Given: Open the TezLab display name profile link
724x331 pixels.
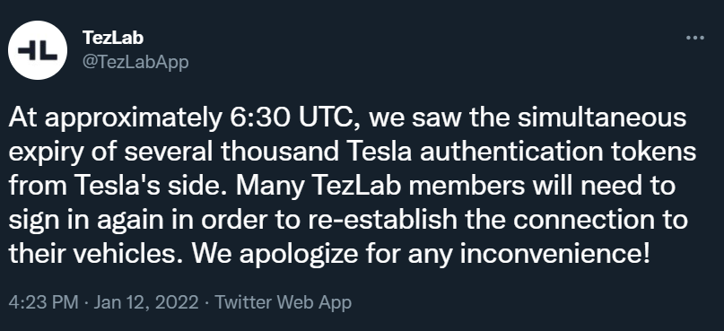Looking at the screenshot, I should click(x=113, y=38).
